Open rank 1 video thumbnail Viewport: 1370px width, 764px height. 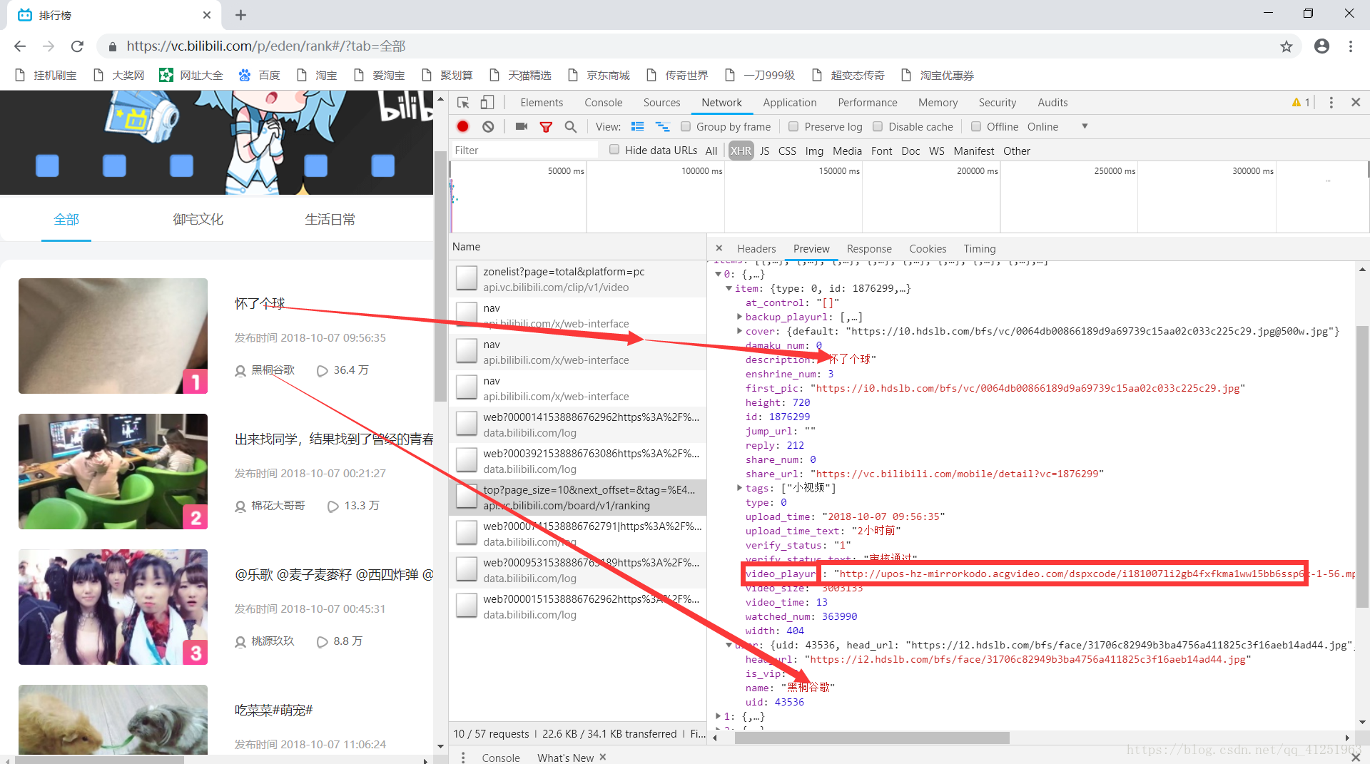113,336
